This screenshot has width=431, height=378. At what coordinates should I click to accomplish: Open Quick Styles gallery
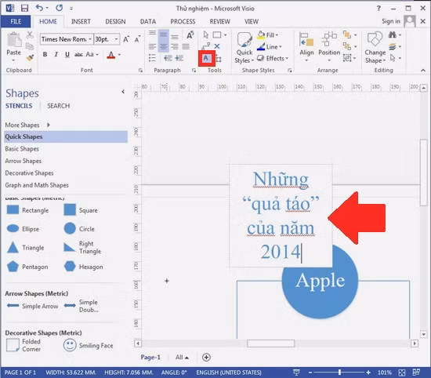pos(244,48)
